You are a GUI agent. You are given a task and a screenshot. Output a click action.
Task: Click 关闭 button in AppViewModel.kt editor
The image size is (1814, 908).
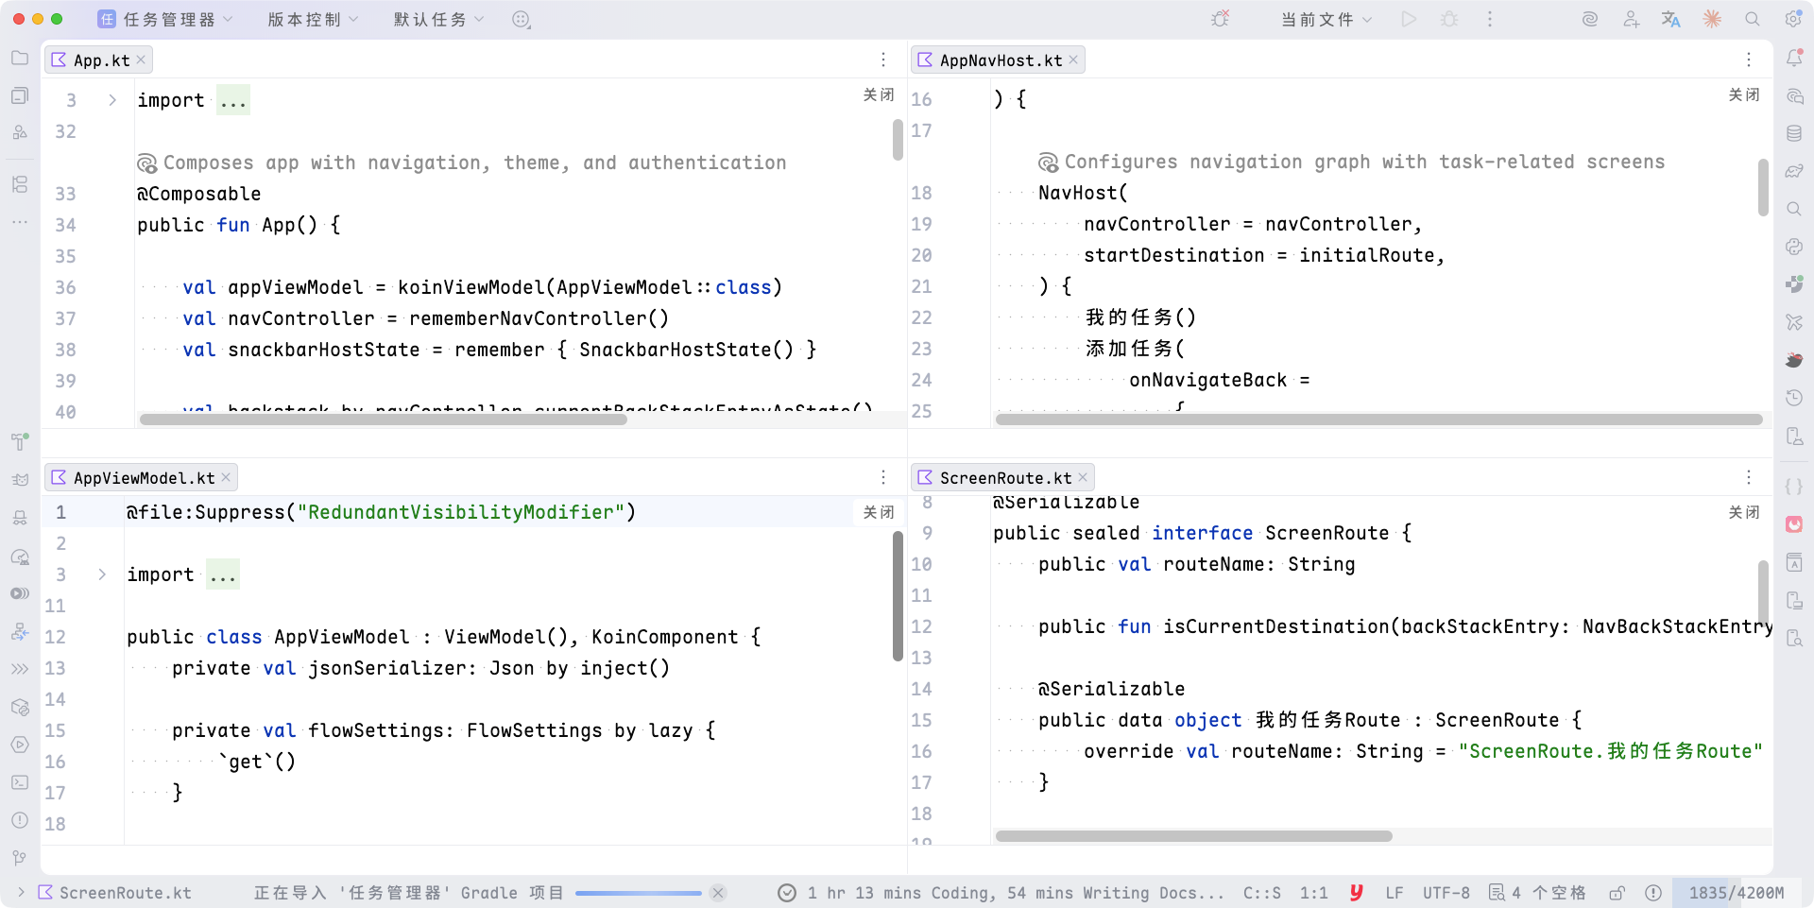pos(878,512)
